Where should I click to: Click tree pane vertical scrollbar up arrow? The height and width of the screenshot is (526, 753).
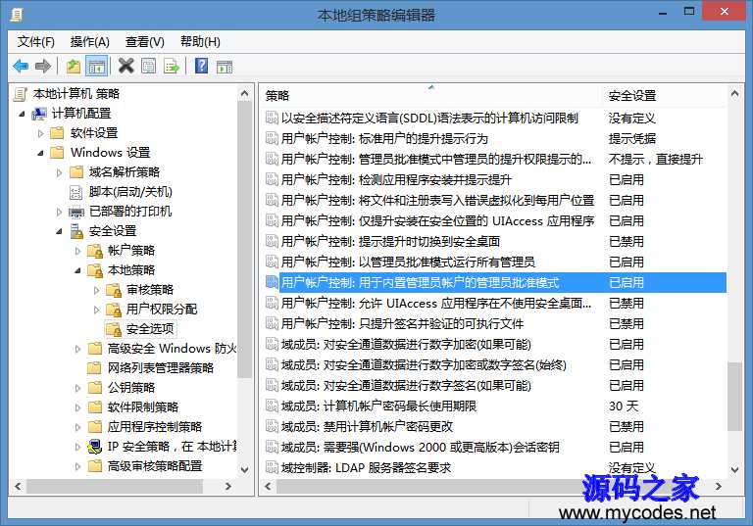pyautogui.click(x=244, y=94)
